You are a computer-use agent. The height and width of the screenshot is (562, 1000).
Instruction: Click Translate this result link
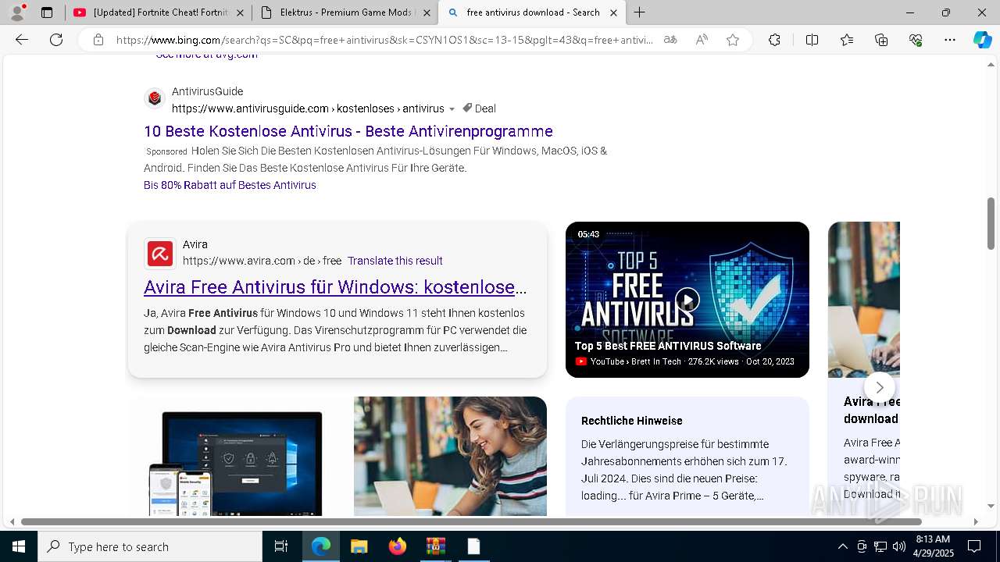click(395, 261)
